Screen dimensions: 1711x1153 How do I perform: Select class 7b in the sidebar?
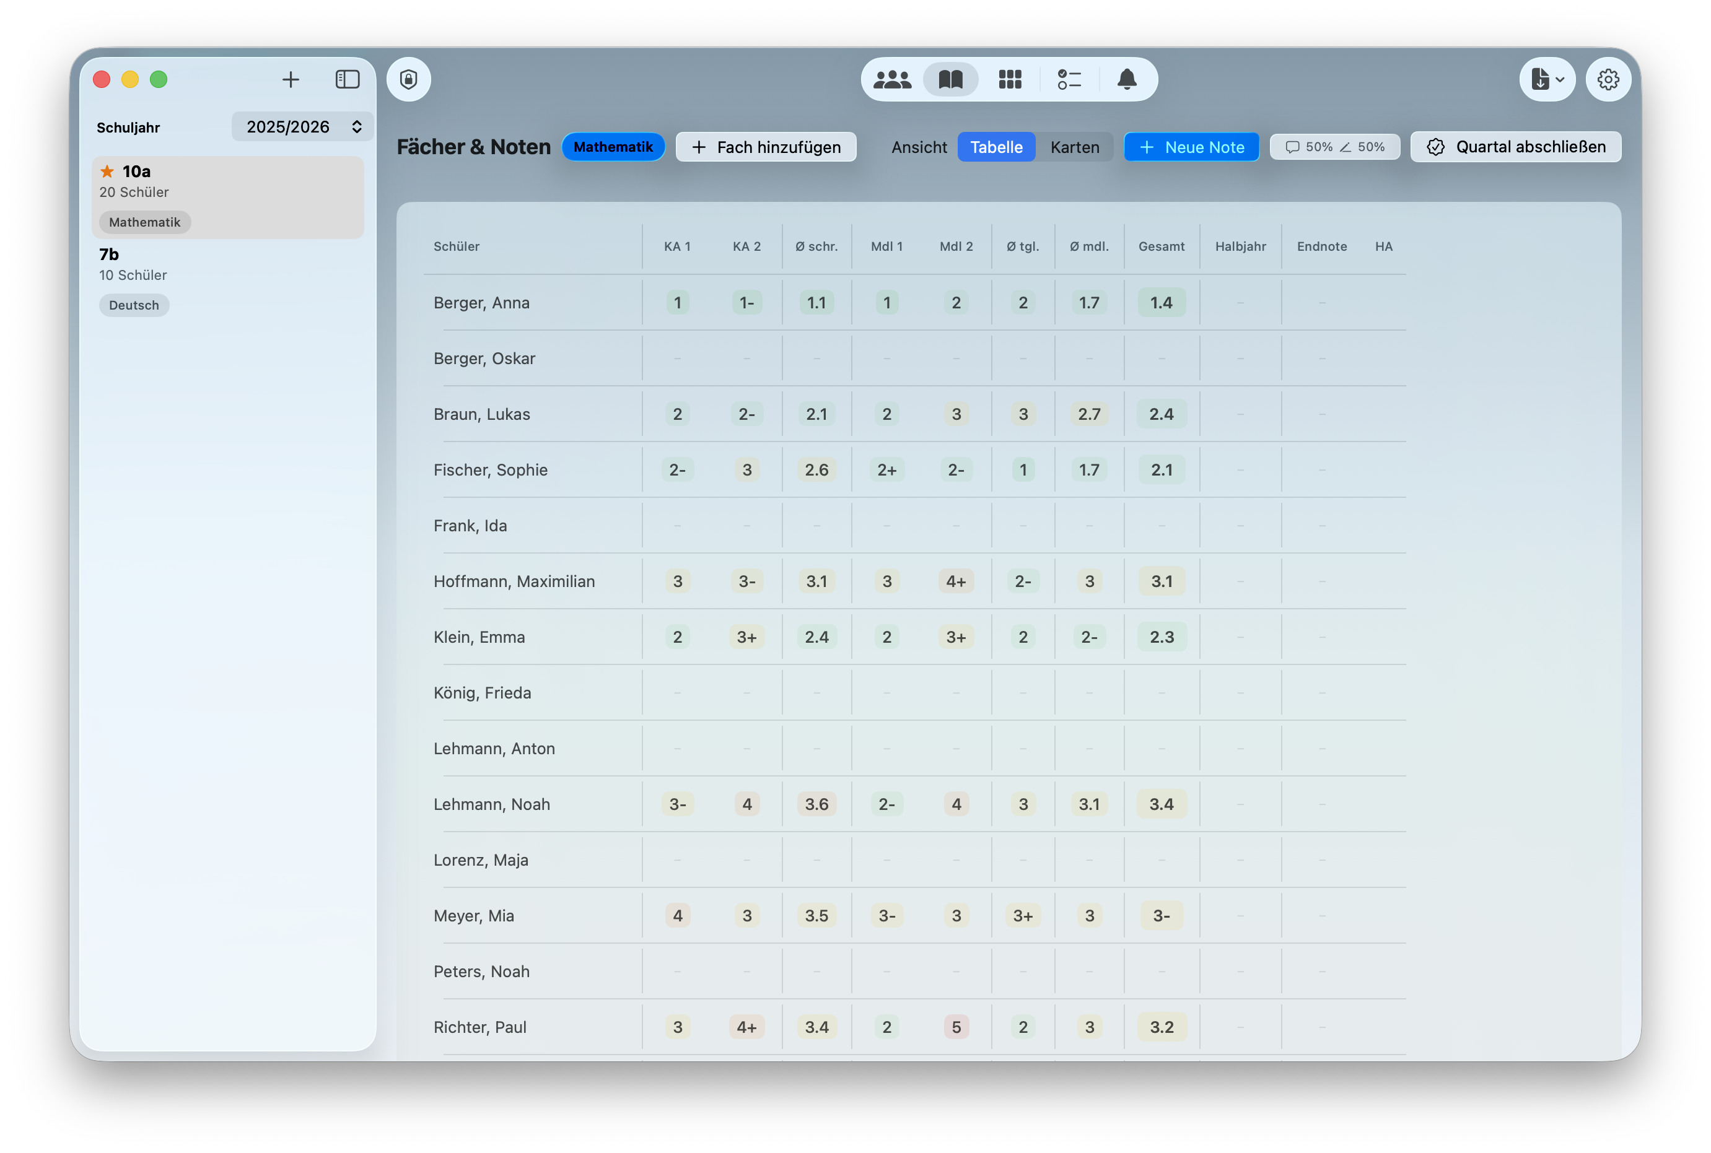[x=227, y=279]
